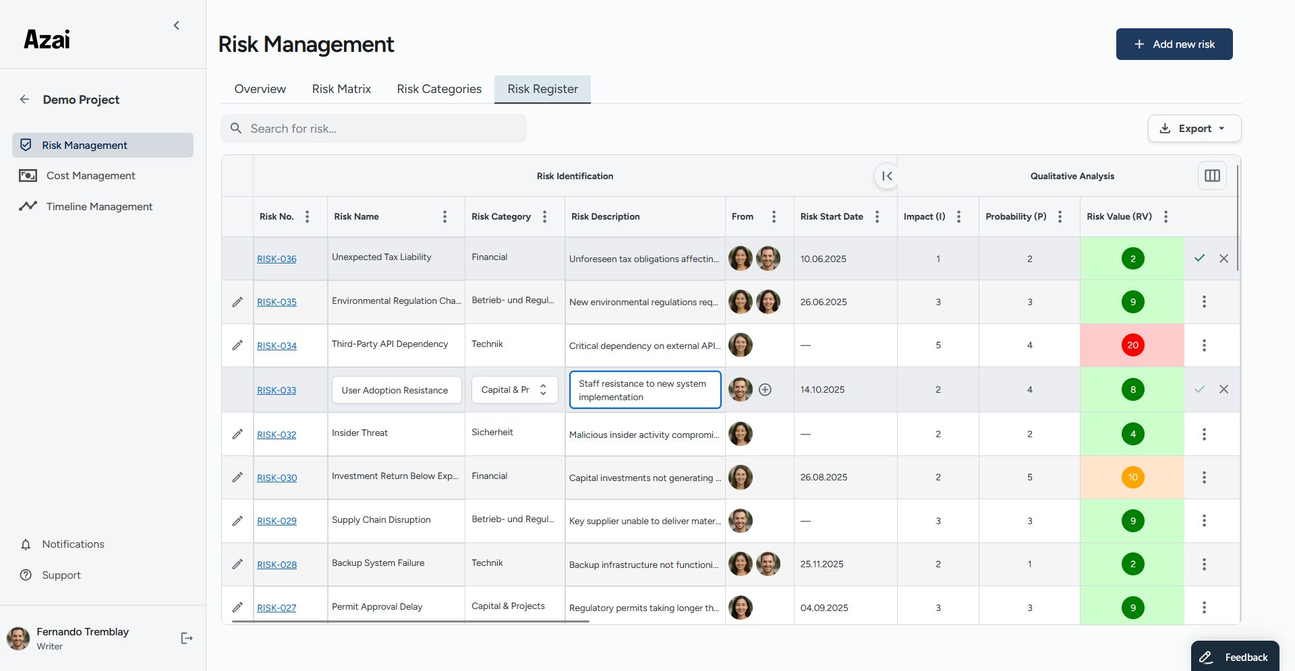Confirm changes on the RISK-036 row
The height and width of the screenshot is (671, 1295).
tap(1199, 258)
